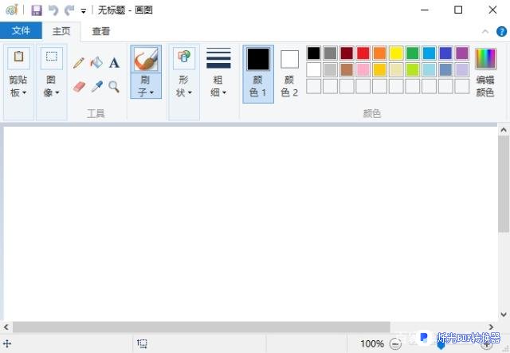The image size is (510, 353).
Task: Click the selection size icon in status bar
Action: tap(142, 343)
